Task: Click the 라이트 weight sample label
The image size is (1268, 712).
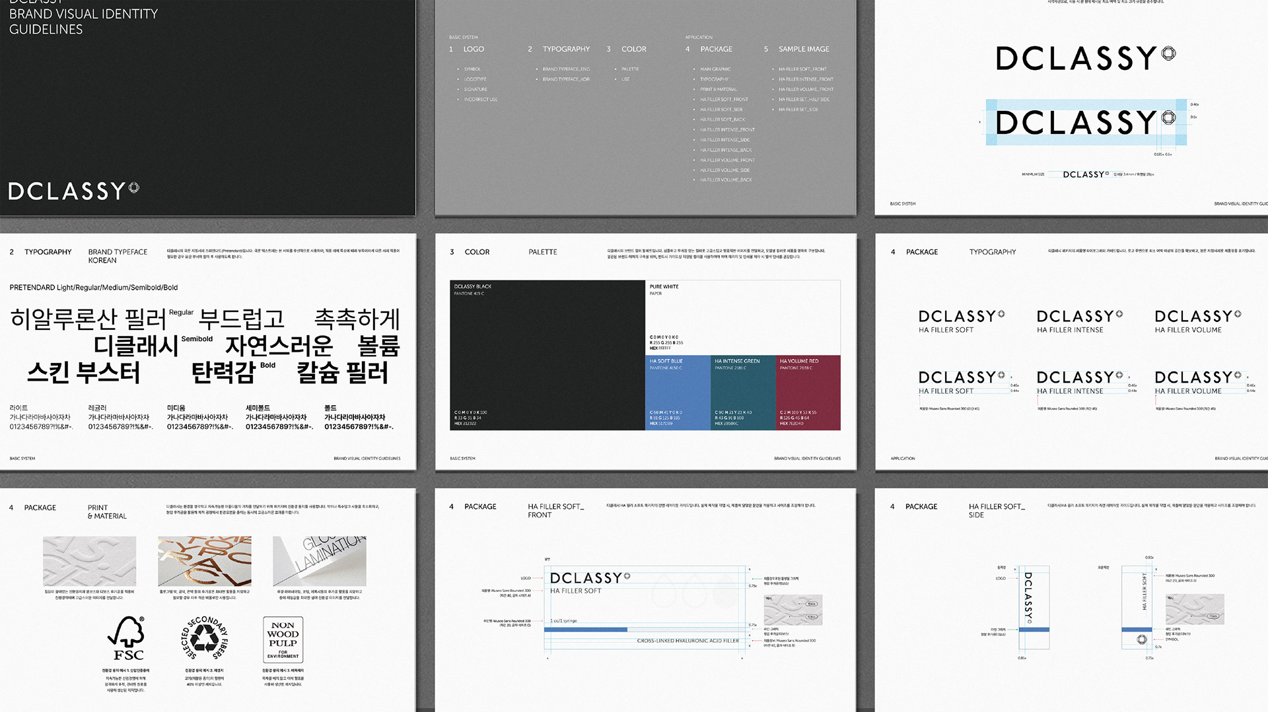Action: point(18,408)
